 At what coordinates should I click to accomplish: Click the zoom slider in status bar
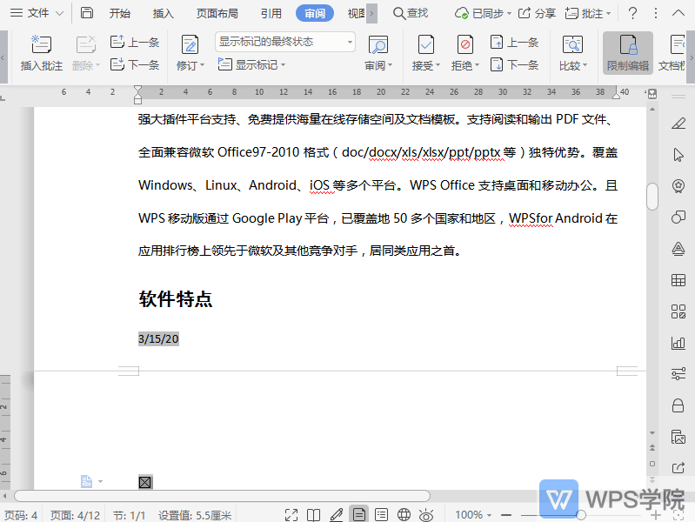[x=581, y=515]
